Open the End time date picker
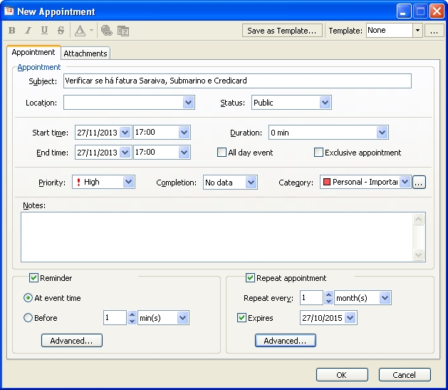Image resolution: width=448 pixels, height=390 pixels. tap(125, 153)
